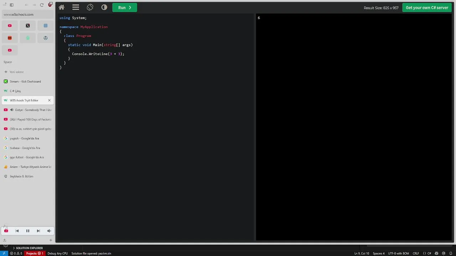Viewport: 456px width, 256px height.
Task: Toggle dark/light theme contrast icon
Action: (x=104, y=7)
